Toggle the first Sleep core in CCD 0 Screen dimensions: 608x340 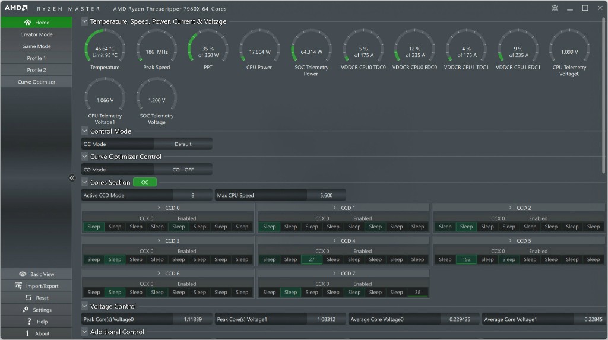94,227
